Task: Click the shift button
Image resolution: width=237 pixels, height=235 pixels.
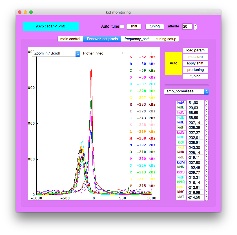Action: tap(134, 26)
